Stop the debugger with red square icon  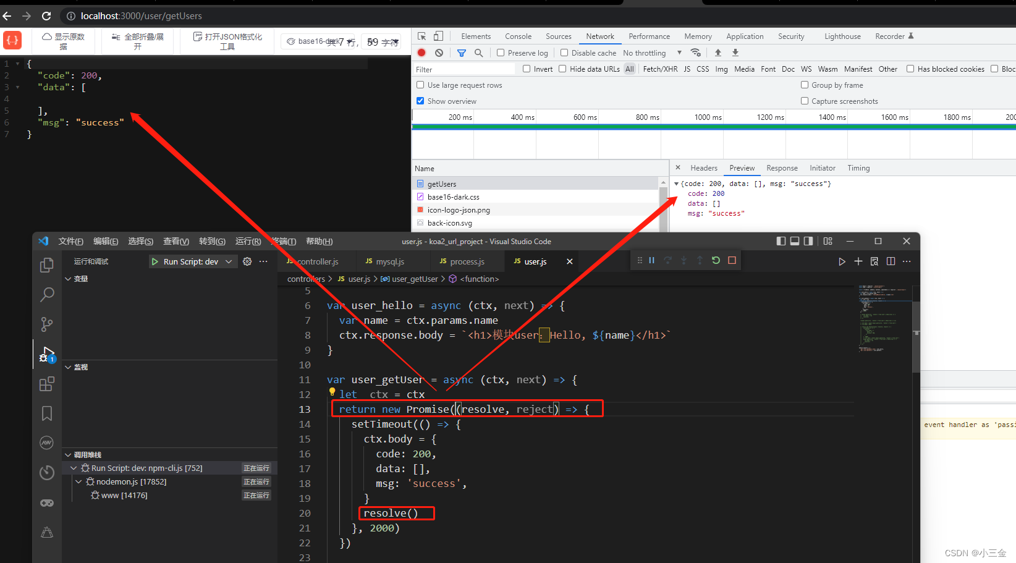732,260
